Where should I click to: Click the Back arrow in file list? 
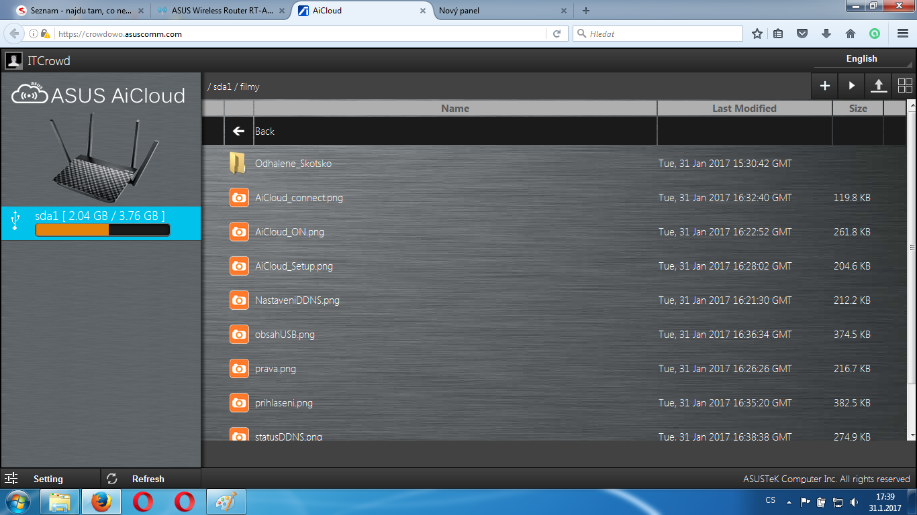tap(238, 131)
